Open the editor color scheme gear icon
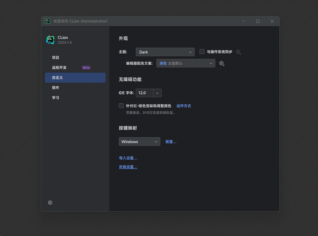This screenshot has width=318, height=236. coord(221,63)
